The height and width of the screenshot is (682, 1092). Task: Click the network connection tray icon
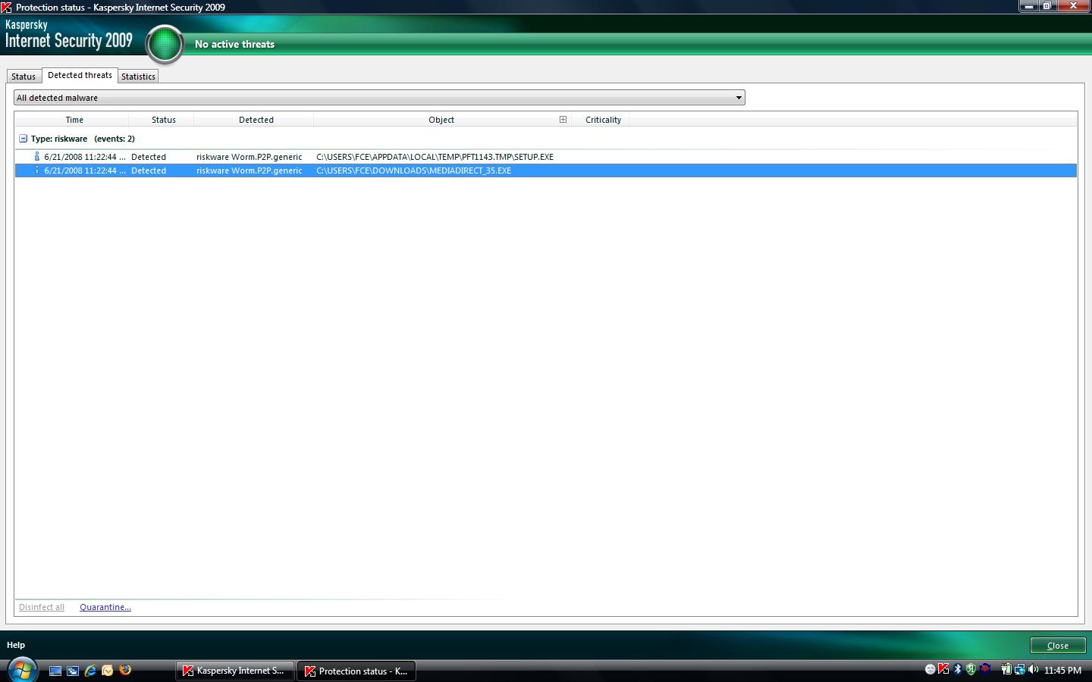pos(1020,669)
